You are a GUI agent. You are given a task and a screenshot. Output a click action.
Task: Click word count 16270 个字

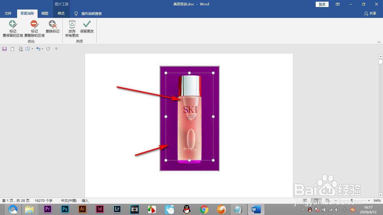44,201
